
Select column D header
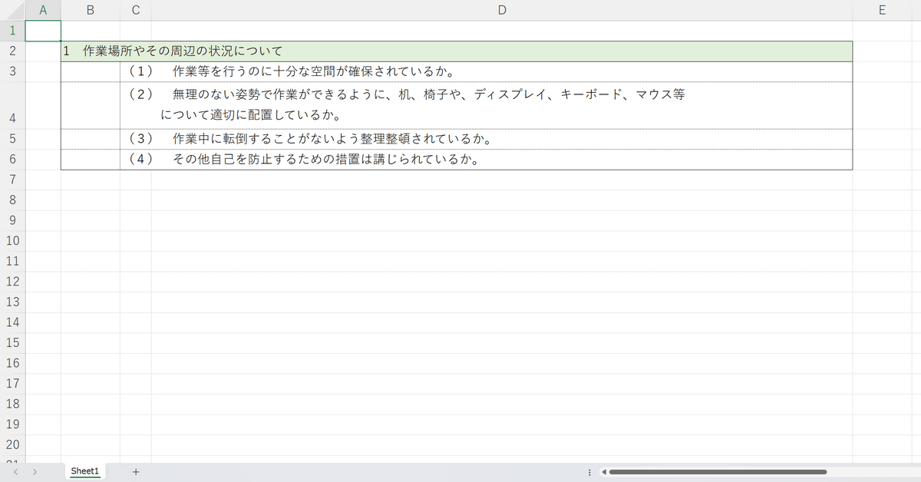click(501, 10)
